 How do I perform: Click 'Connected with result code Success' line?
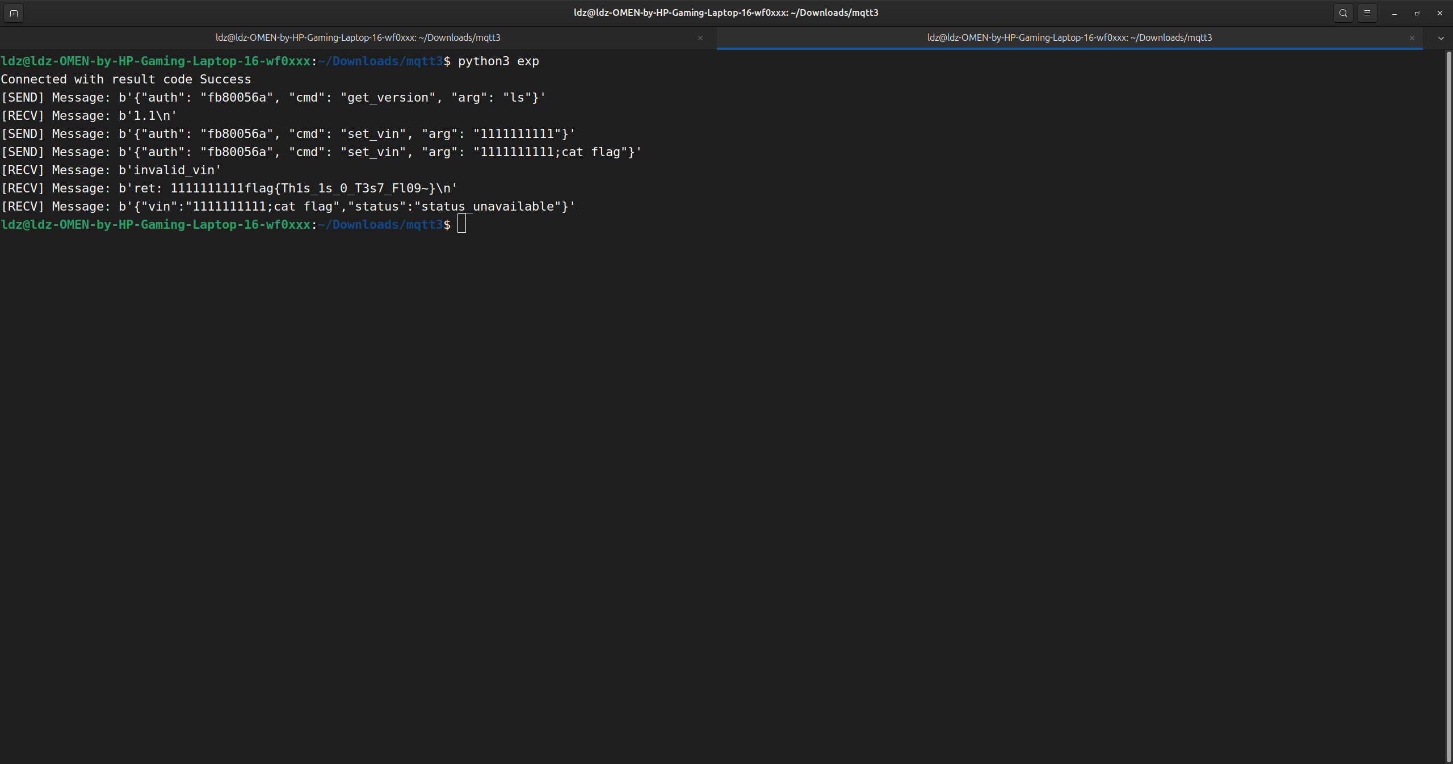(126, 79)
